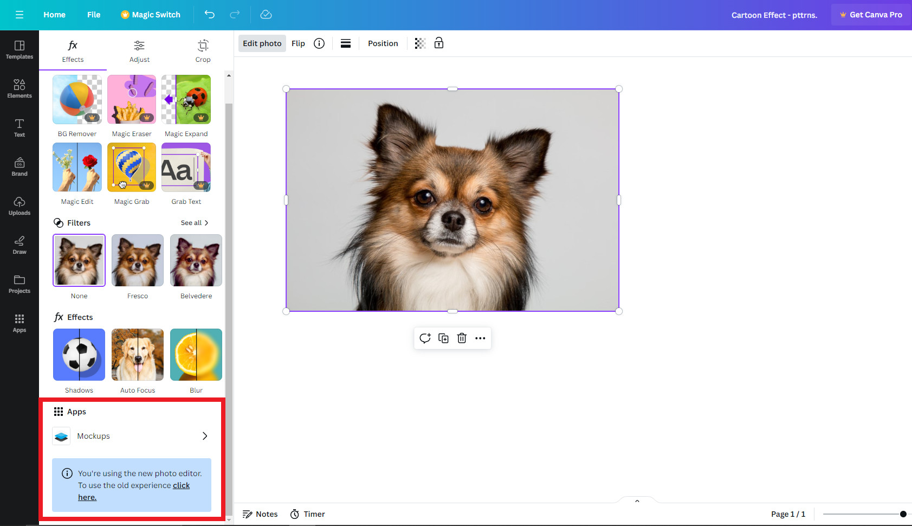Select the Magic Edit tool
Viewport: 912px width, 526px height.
[x=77, y=174]
